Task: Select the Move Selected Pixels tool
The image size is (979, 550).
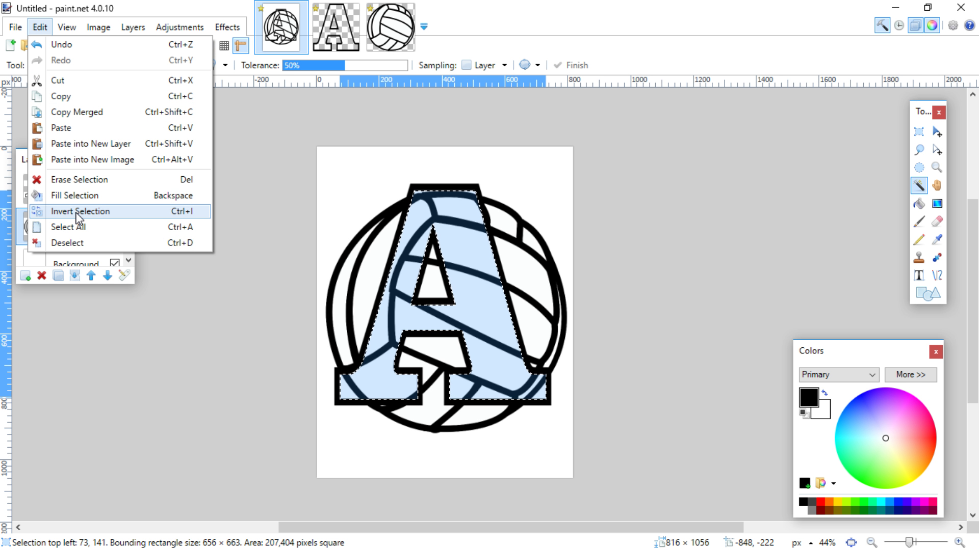Action: 937,132
